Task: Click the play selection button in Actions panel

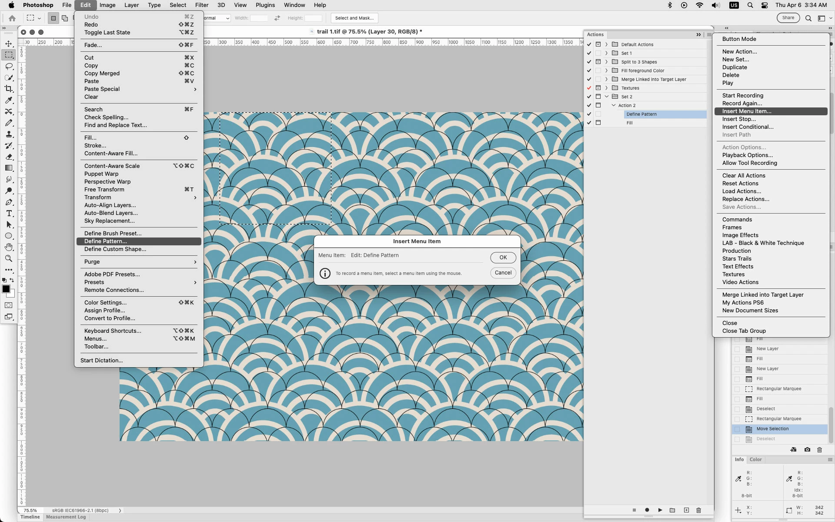Action: pyautogui.click(x=660, y=510)
